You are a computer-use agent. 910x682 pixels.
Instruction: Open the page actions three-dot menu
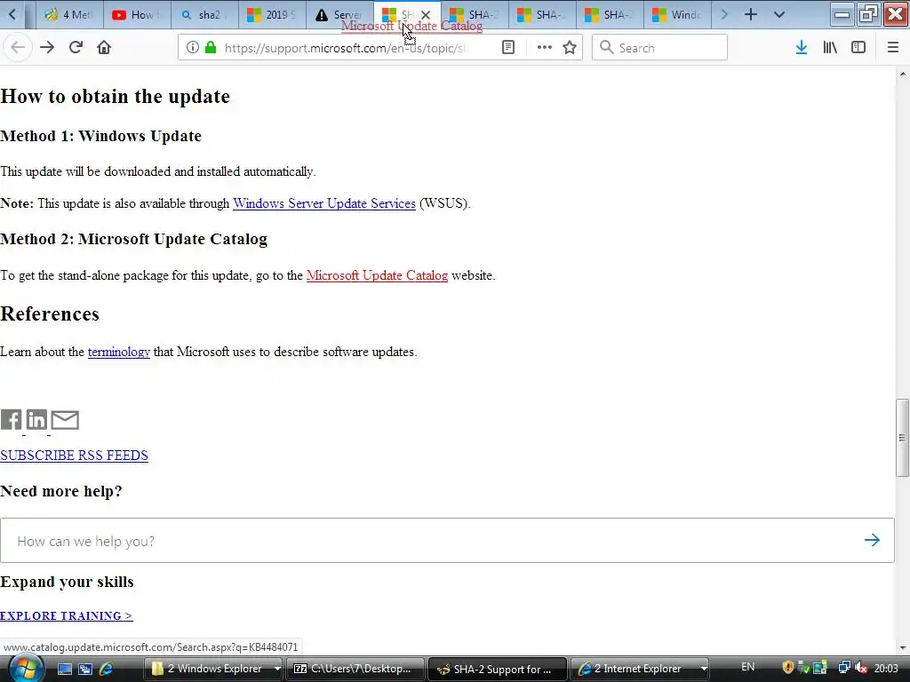click(545, 48)
